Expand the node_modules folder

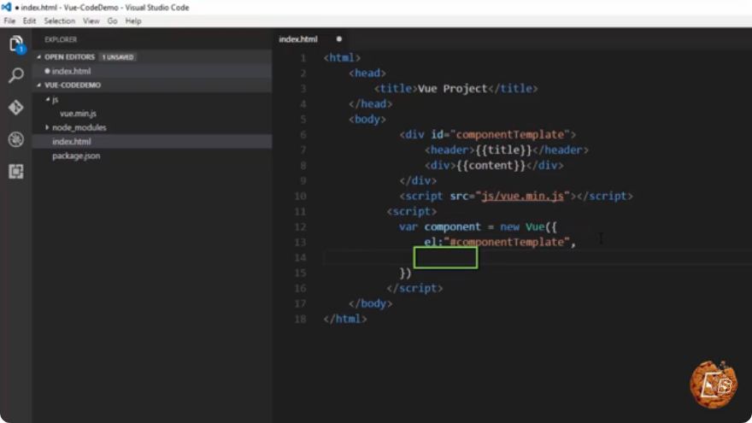tap(47, 127)
